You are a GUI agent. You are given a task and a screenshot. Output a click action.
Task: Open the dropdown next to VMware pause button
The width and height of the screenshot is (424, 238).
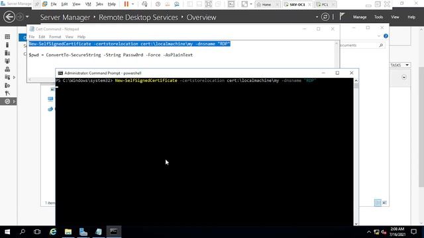[x=132, y=4]
